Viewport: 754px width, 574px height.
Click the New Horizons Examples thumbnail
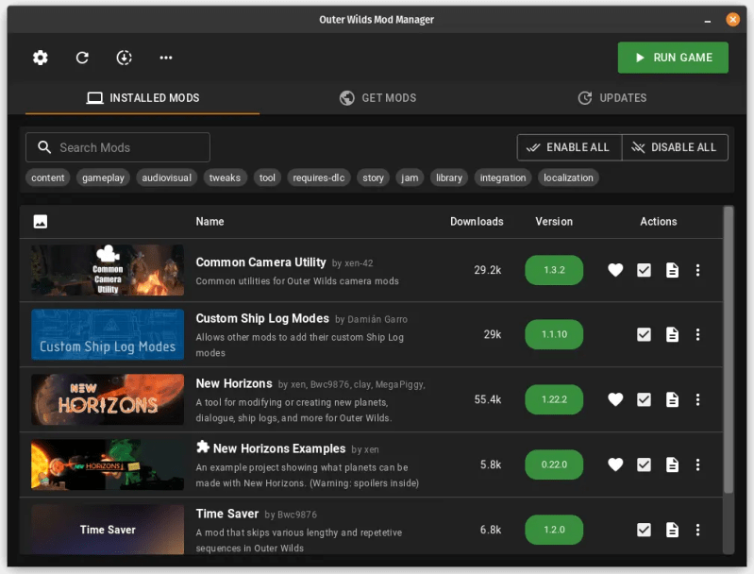coord(108,464)
